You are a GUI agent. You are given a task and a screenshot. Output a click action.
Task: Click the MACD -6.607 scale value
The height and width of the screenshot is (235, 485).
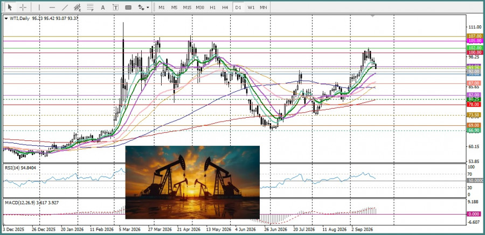(x=474, y=222)
